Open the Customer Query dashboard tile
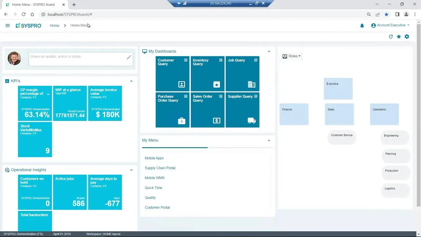This screenshot has width=421, height=237. [x=172, y=74]
